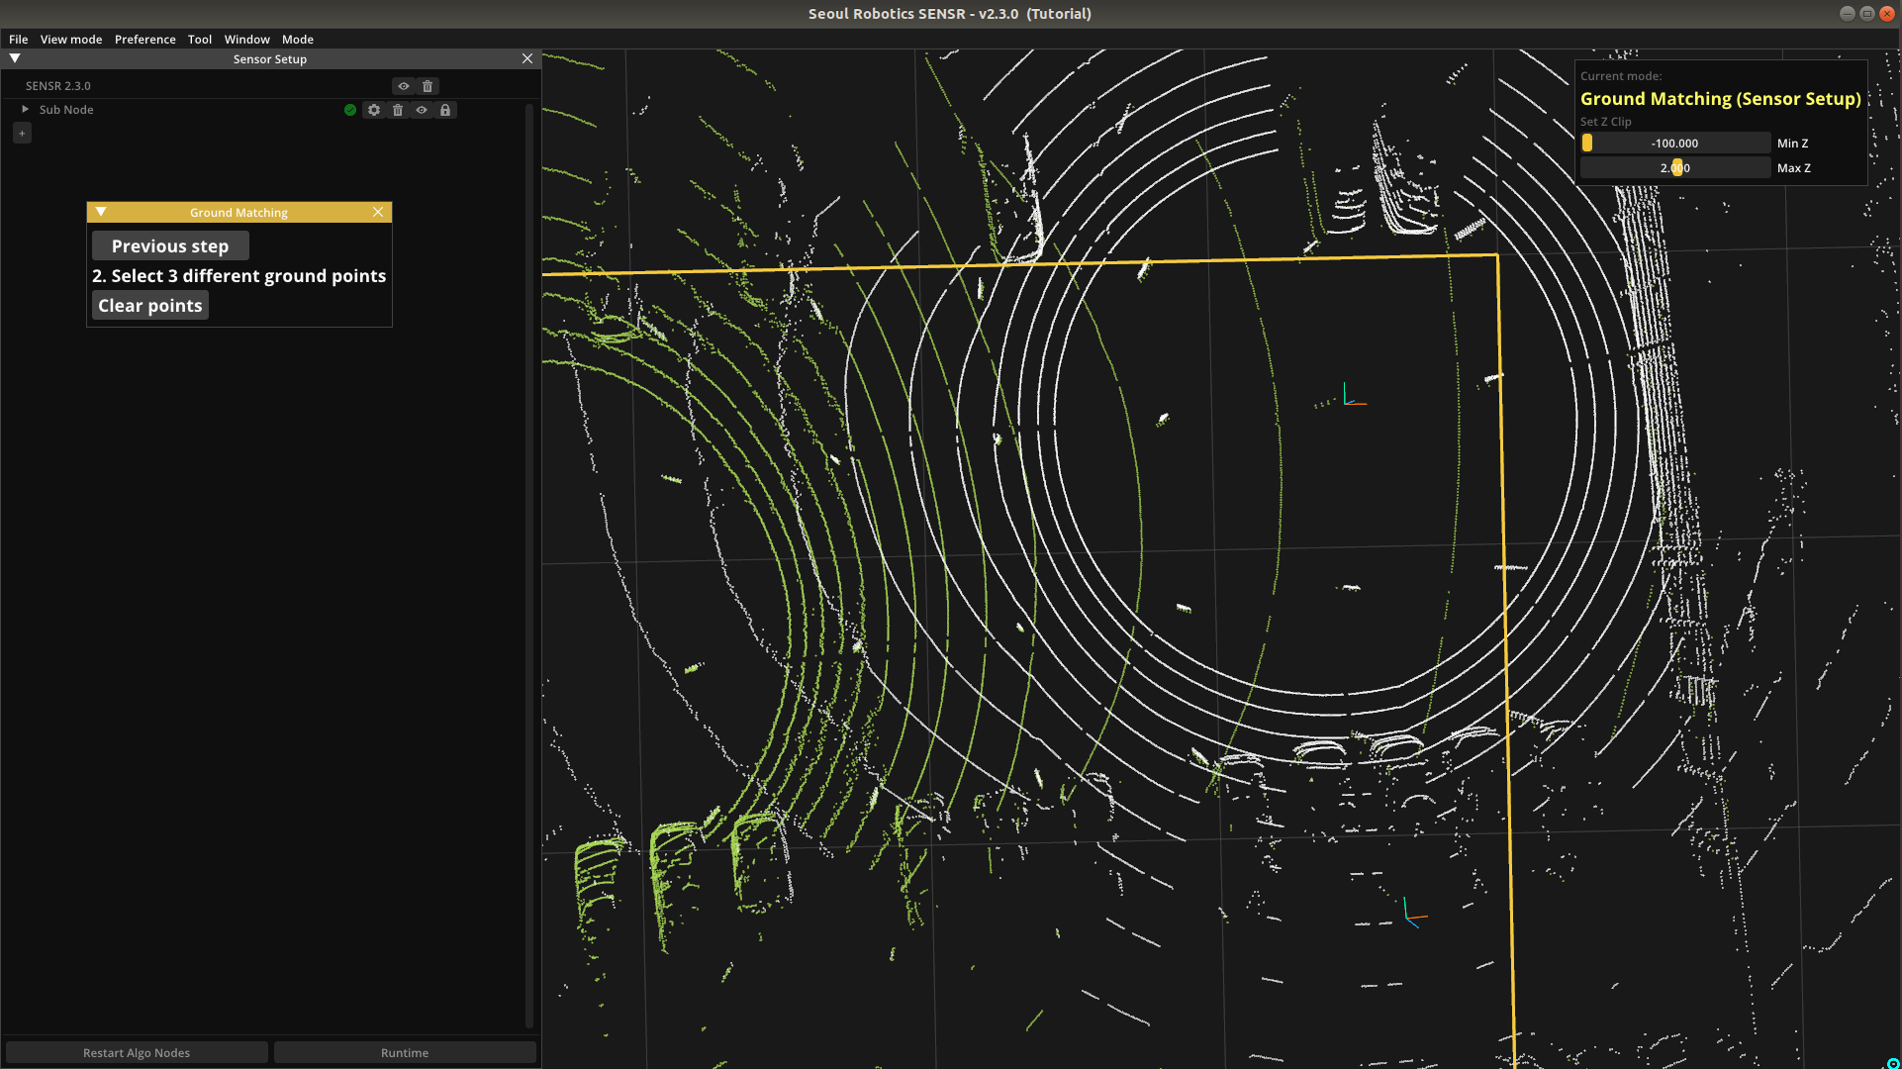
Task: Toggle visibility of SENSR 2.3.0
Action: pos(404,86)
